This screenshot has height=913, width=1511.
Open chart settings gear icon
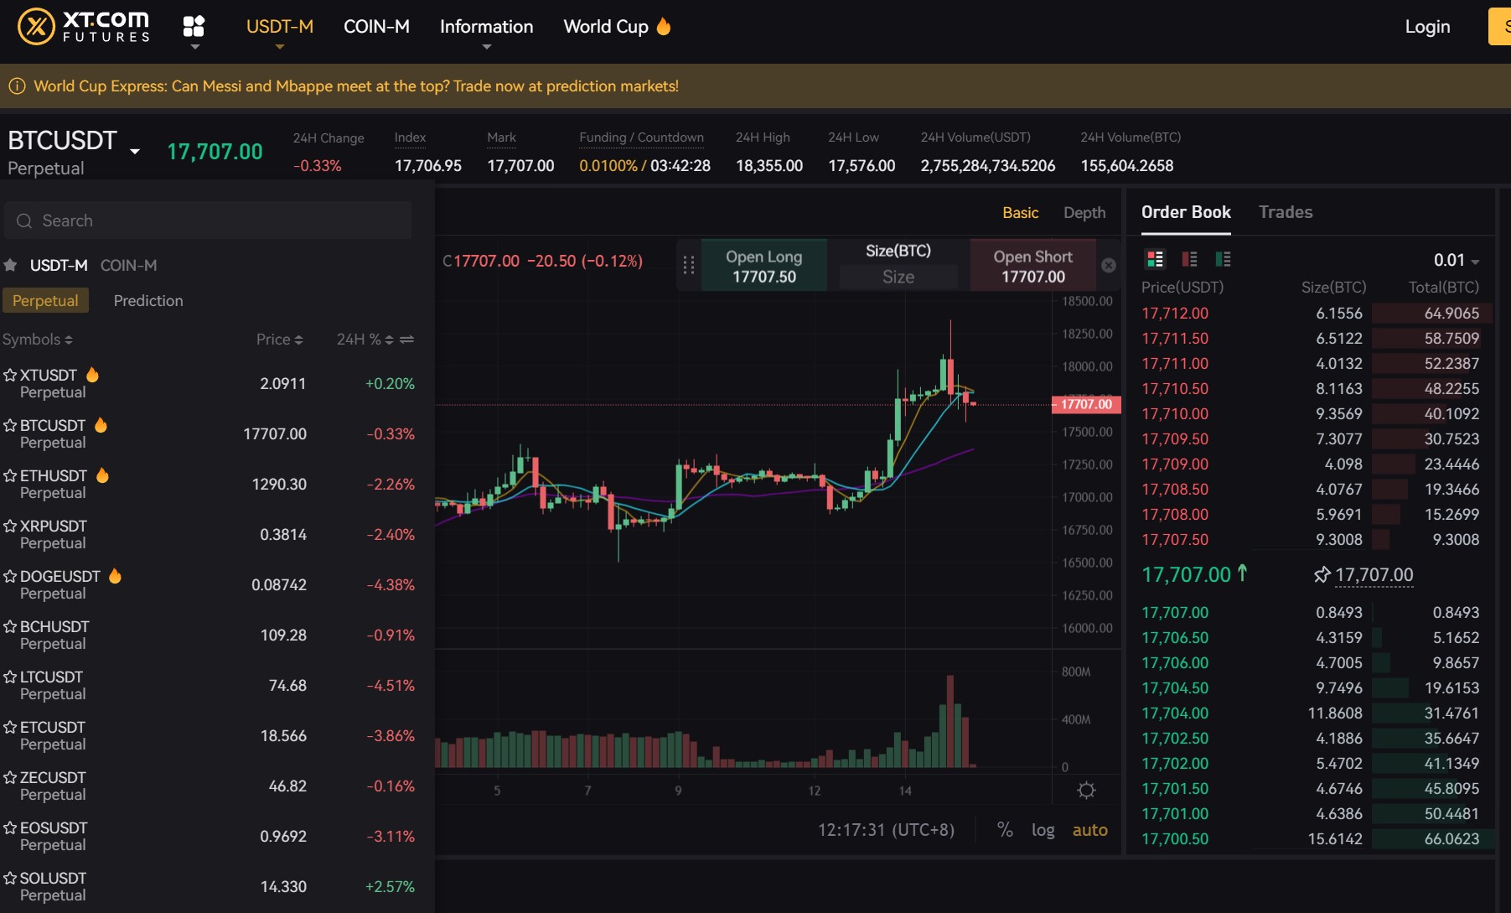pyautogui.click(x=1086, y=790)
